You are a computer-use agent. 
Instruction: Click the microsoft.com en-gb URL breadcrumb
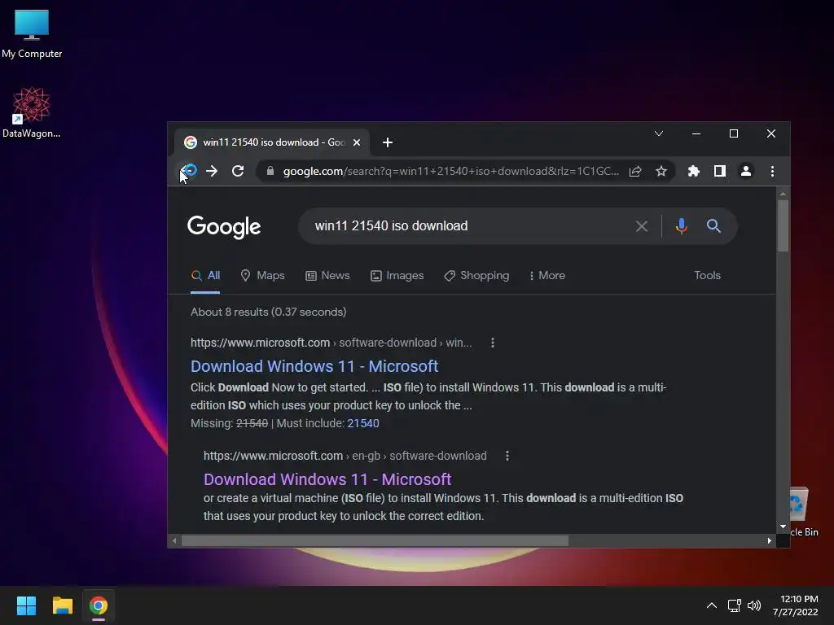[x=345, y=456]
